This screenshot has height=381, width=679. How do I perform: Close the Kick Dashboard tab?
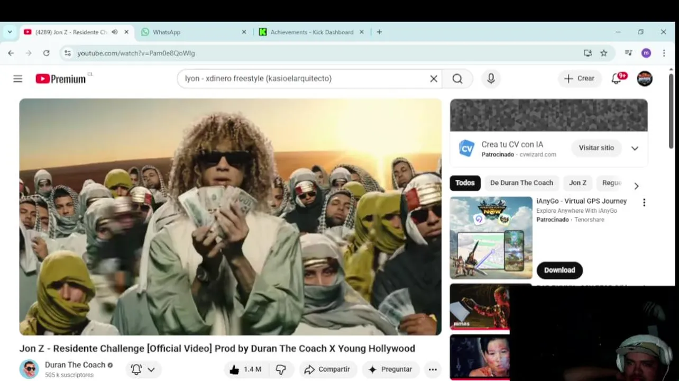point(362,32)
